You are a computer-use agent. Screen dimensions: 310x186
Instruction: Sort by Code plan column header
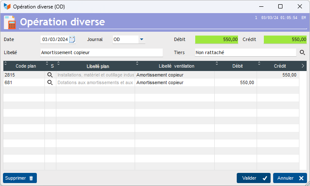point(26,66)
